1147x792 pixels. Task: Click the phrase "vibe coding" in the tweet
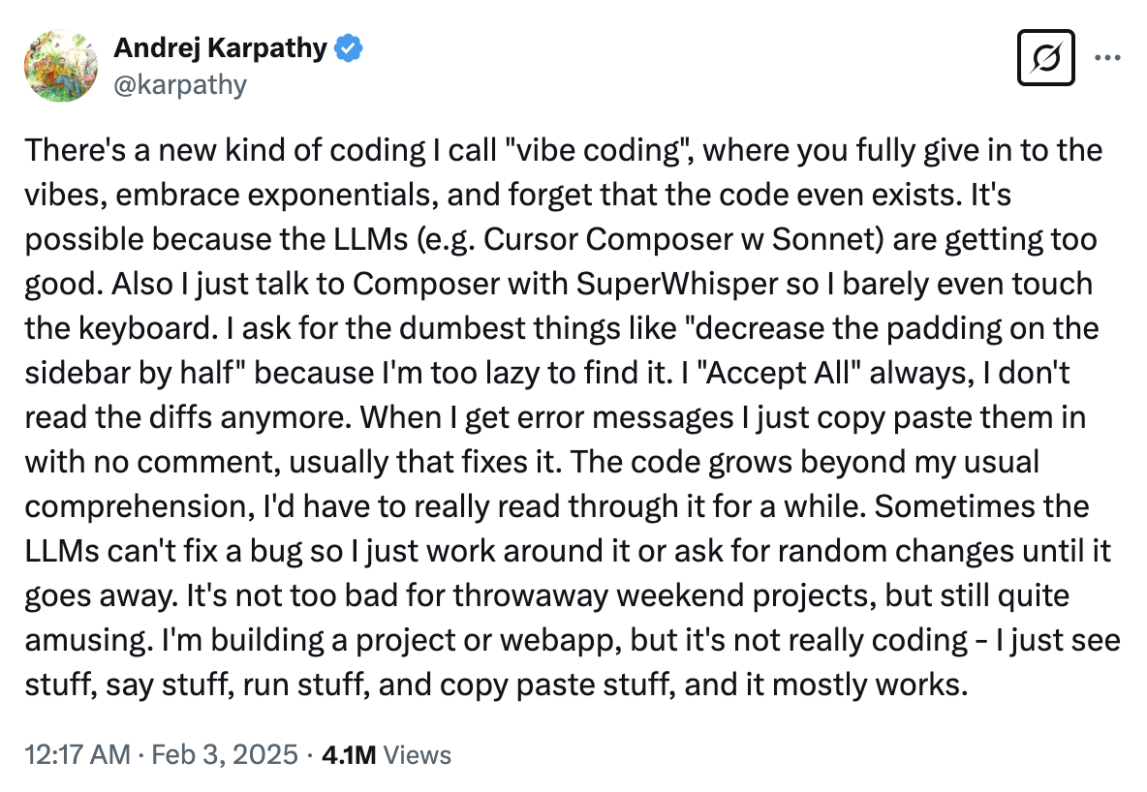[x=600, y=151]
